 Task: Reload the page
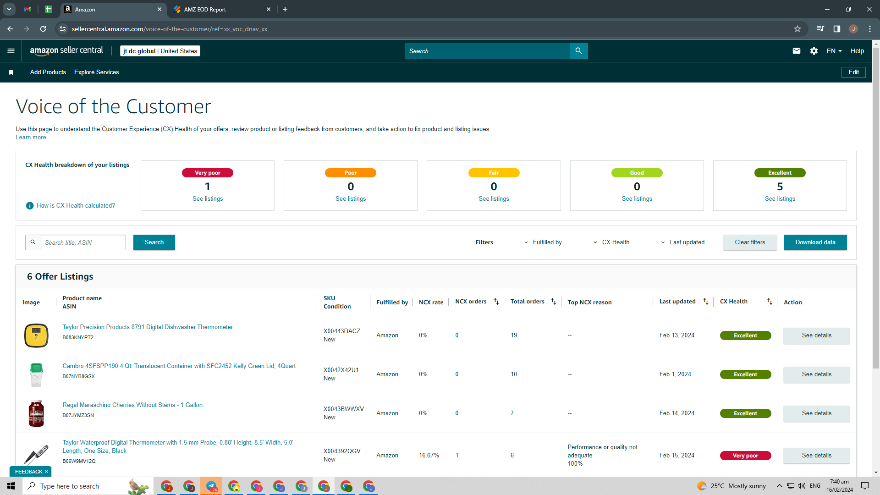point(43,29)
